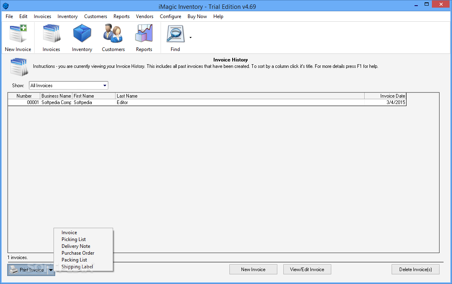
Task: Open the Invoices toolbar icon
Action: pyautogui.click(x=51, y=38)
